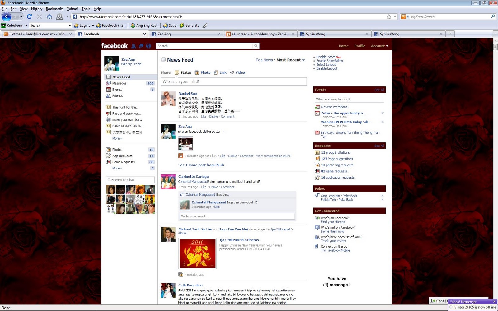Click the stop loading X icon
The image size is (498, 311).
point(39,16)
